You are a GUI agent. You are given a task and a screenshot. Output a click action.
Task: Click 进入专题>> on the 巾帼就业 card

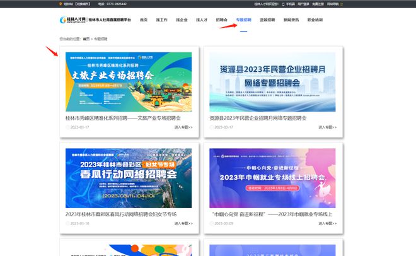[327, 223]
